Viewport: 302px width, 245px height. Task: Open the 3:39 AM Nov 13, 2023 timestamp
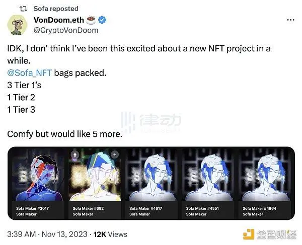tap(47, 234)
